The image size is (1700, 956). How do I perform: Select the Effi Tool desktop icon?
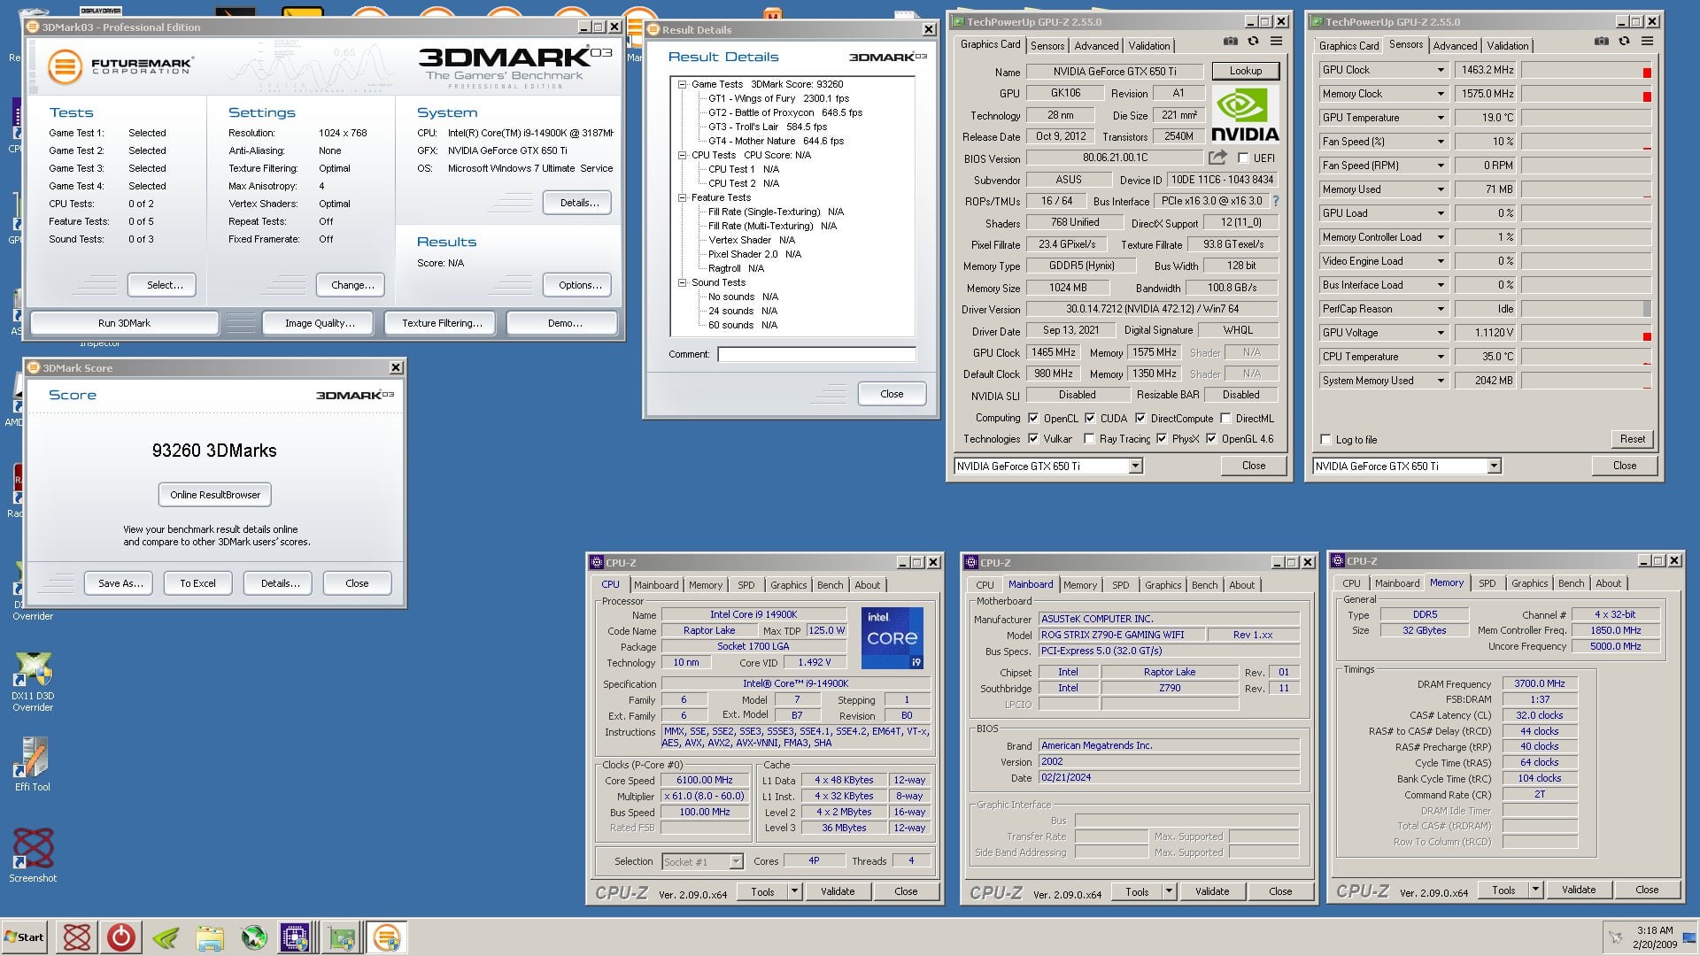click(33, 765)
